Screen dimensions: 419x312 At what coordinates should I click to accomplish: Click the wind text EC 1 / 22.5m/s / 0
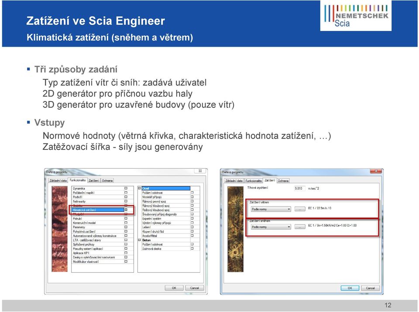tap(319, 208)
